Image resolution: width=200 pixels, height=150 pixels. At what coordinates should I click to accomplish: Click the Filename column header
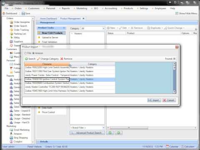point(47,64)
